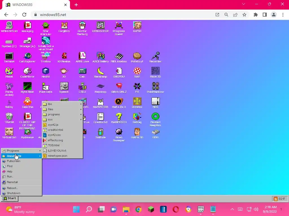Launch Half-Life 3 icon
Image resolution: width=289 pixels, height=216 pixels.
click(x=119, y=103)
